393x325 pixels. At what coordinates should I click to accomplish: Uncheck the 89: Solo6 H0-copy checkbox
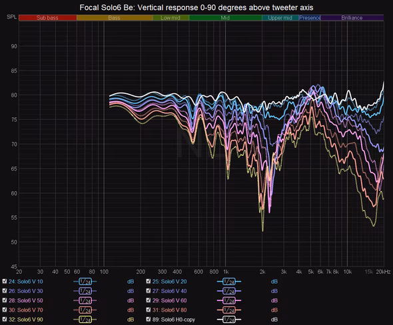click(x=149, y=319)
